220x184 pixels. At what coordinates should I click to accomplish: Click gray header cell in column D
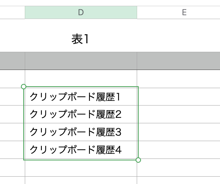81,61
